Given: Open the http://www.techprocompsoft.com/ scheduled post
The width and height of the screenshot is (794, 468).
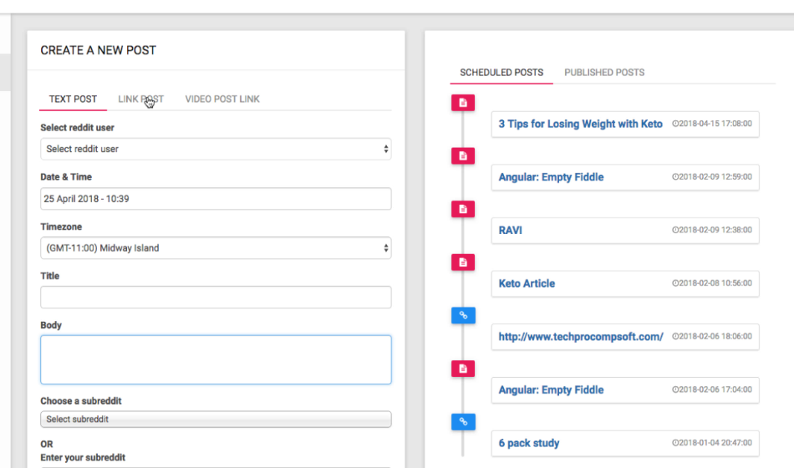Looking at the screenshot, I should pyautogui.click(x=581, y=337).
